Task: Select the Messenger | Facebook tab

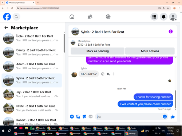Action: (20, 3)
